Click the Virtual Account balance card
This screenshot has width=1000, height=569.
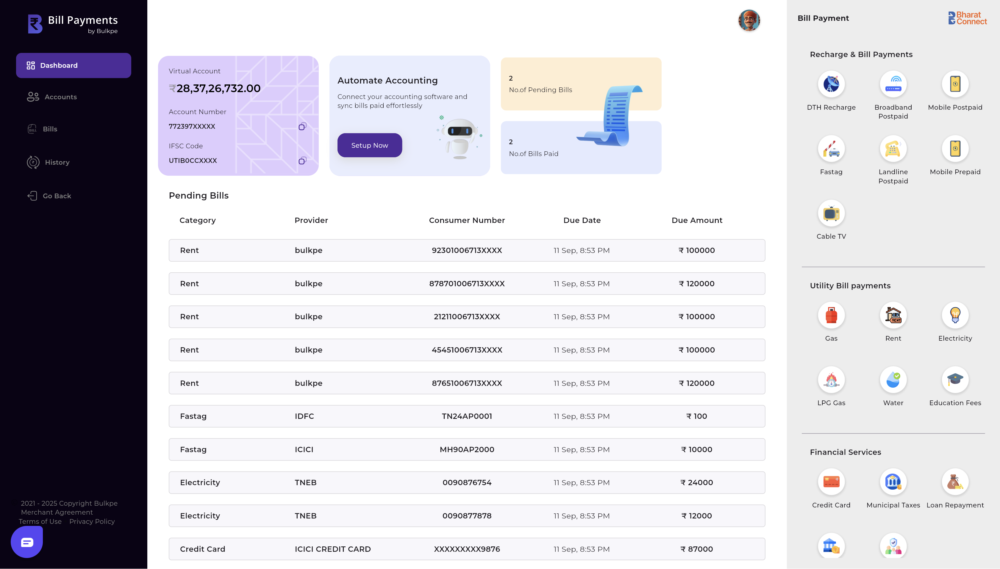(x=238, y=116)
